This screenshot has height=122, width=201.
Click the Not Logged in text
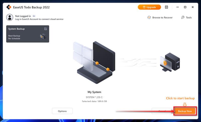click(23, 16)
